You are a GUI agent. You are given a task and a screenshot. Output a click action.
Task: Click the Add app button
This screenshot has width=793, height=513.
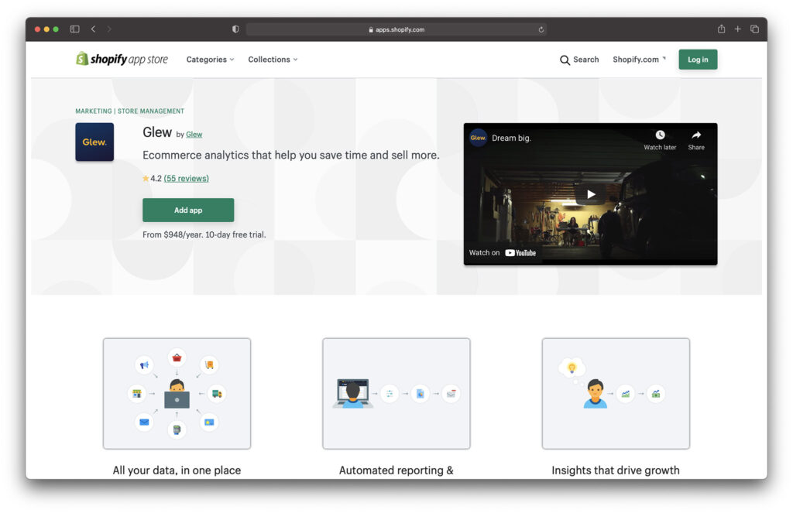pyautogui.click(x=188, y=210)
